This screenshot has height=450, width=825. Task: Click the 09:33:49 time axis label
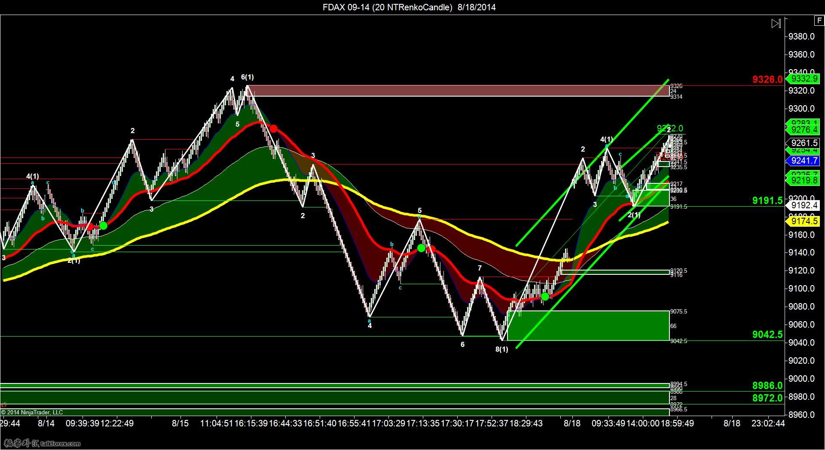tap(608, 423)
